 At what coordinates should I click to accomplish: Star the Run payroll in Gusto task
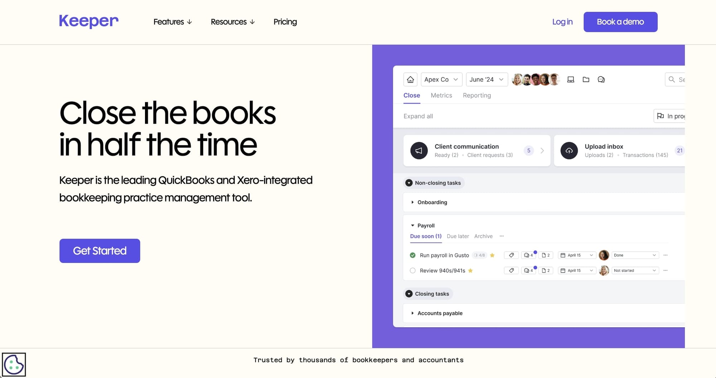click(492, 255)
